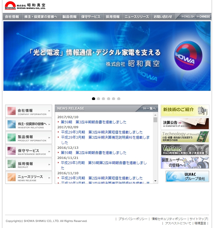Viewport: 214px width, 228px height.
Task: Open 環境宣言 footer link
Action: [200, 223]
